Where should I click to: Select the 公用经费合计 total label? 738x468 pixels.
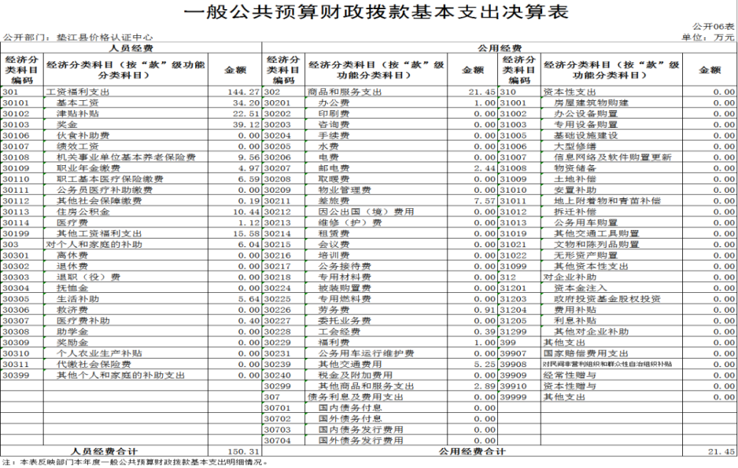pyautogui.click(x=472, y=451)
